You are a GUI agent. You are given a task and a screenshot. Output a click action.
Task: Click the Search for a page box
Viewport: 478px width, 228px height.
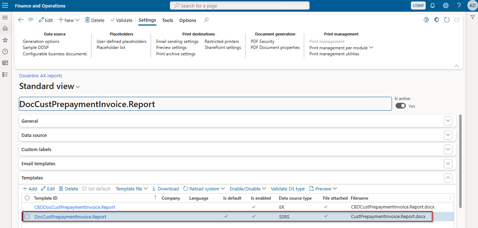point(240,6)
